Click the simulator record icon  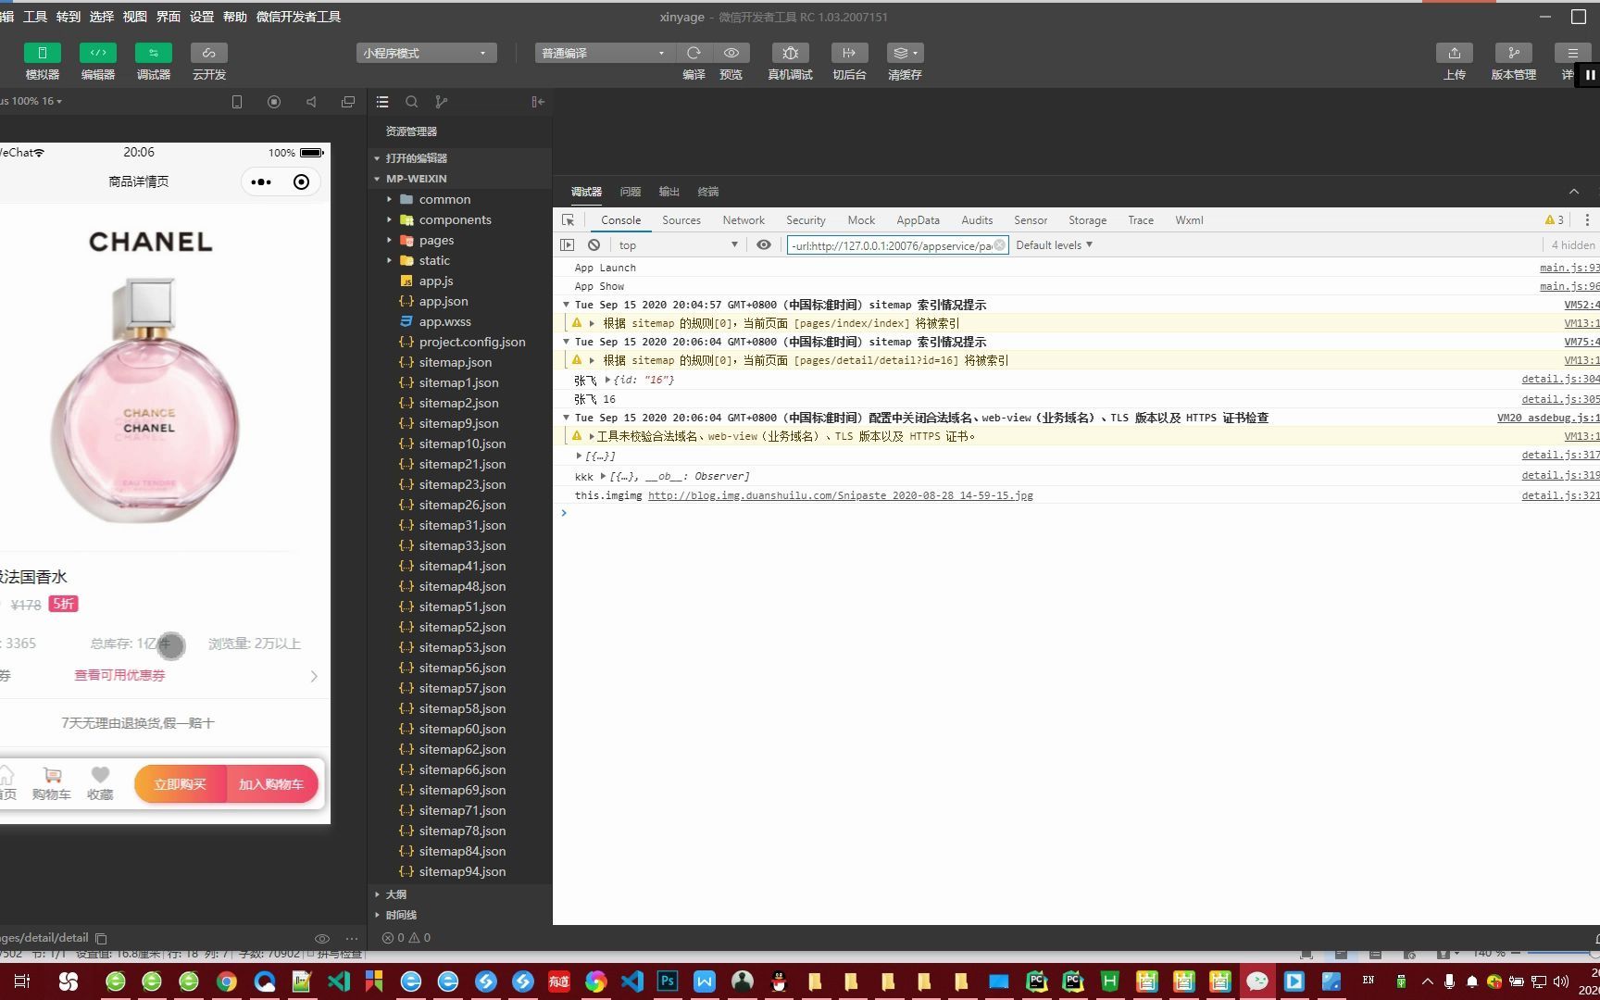[274, 102]
